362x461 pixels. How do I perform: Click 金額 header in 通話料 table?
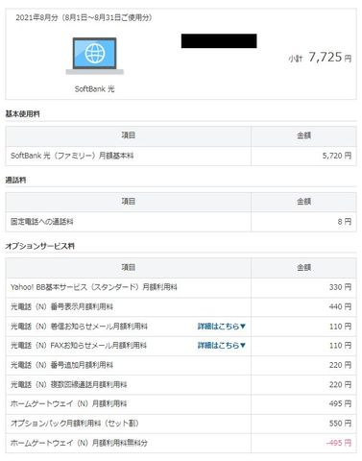click(x=303, y=202)
